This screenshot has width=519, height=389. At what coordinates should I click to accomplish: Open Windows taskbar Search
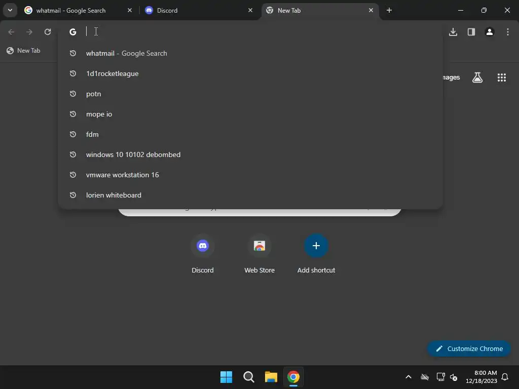coord(248,377)
